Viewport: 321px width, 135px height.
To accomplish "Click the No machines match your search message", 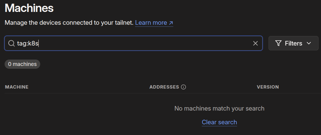I will 219,108.
